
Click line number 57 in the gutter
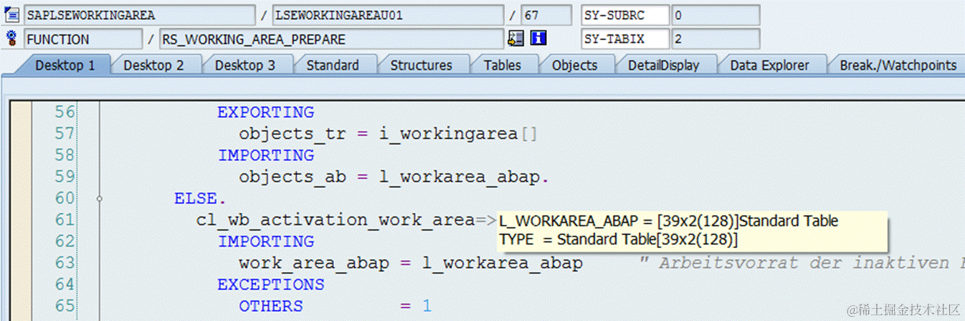coord(64,134)
